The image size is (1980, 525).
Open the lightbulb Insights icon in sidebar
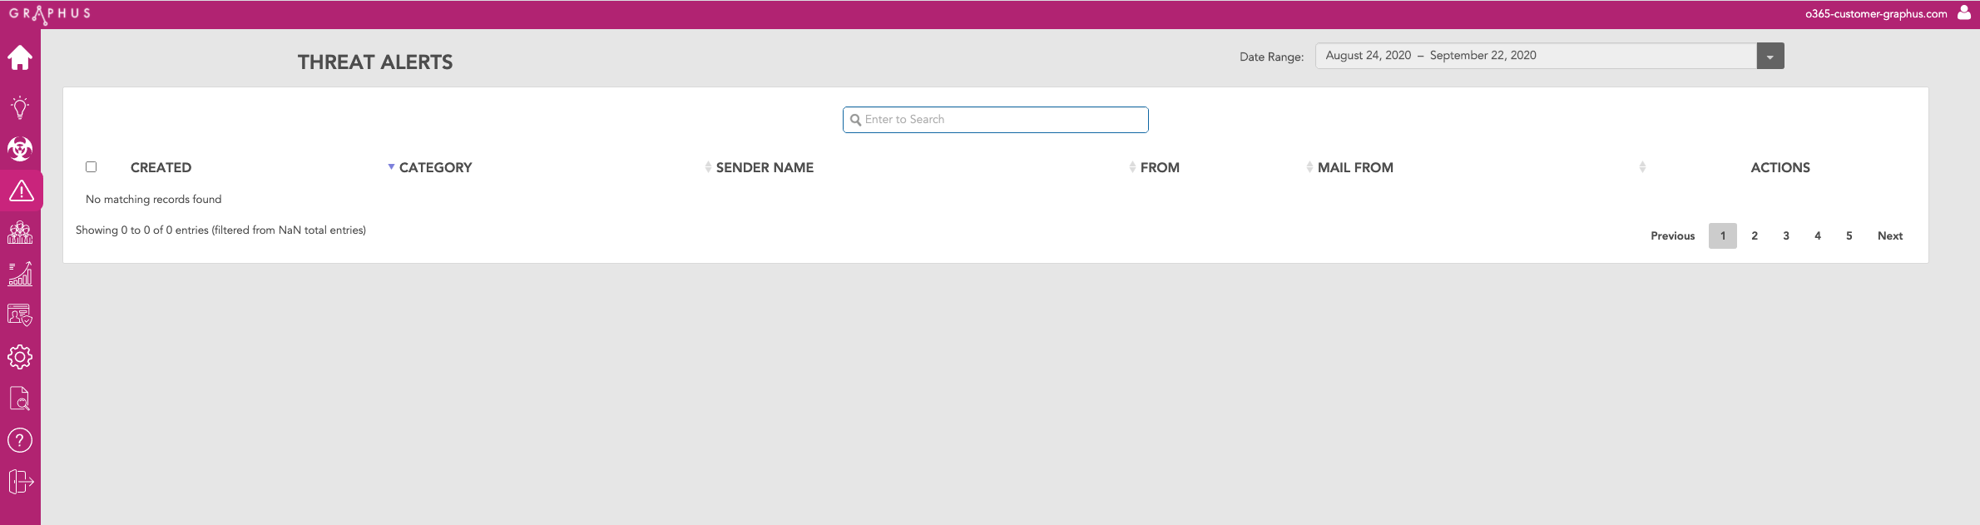coord(20,106)
